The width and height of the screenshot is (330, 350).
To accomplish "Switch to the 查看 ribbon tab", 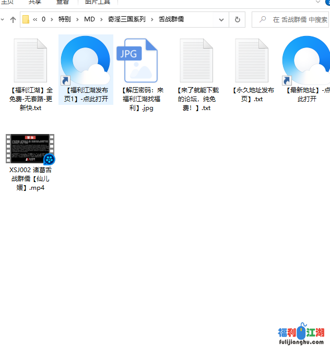I will coord(63,2).
